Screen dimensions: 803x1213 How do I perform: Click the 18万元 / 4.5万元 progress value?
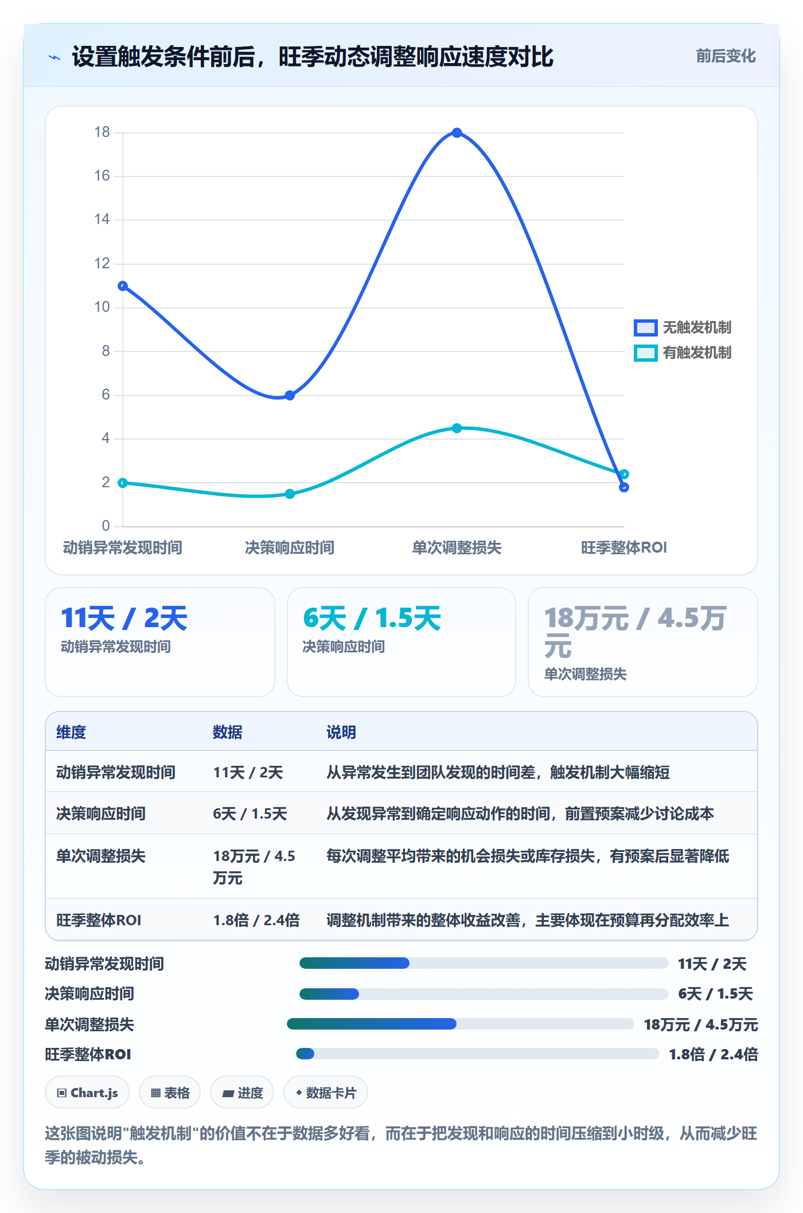[701, 1024]
